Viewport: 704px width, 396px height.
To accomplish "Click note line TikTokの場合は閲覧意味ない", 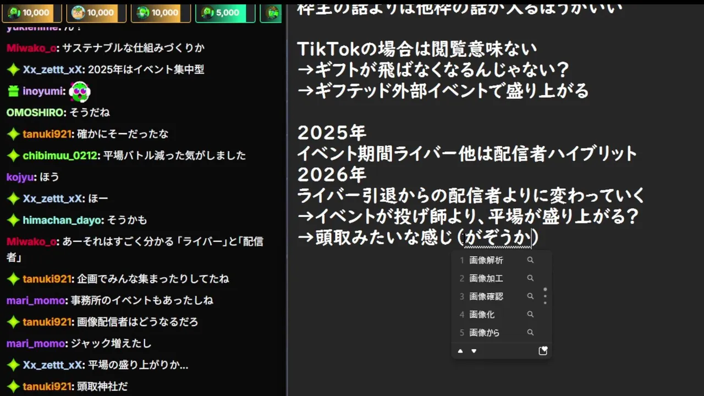I will pyautogui.click(x=417, y=49).
